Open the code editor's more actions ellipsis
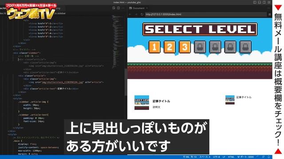This screenshot has height=159, width=284. coord(123,8)
